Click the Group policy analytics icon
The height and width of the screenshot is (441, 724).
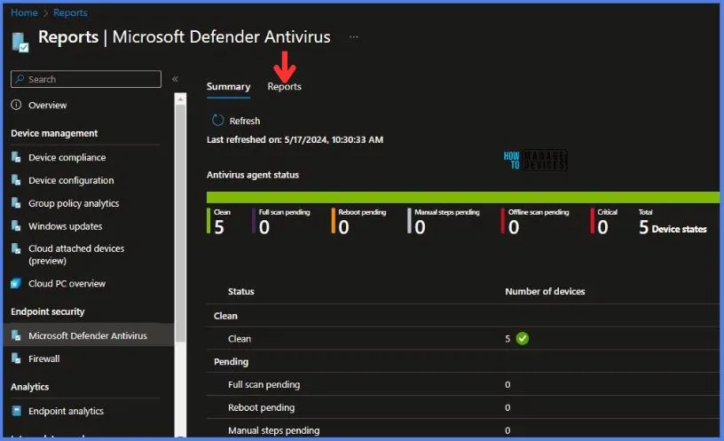click(x=16, y=203)
